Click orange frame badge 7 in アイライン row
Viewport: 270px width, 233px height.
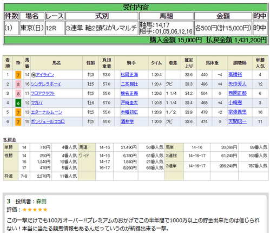point(18,75)
